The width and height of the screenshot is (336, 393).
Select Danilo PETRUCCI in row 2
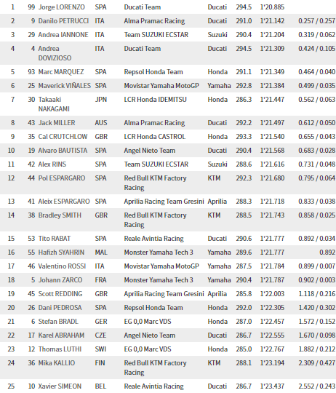[63, 21]
